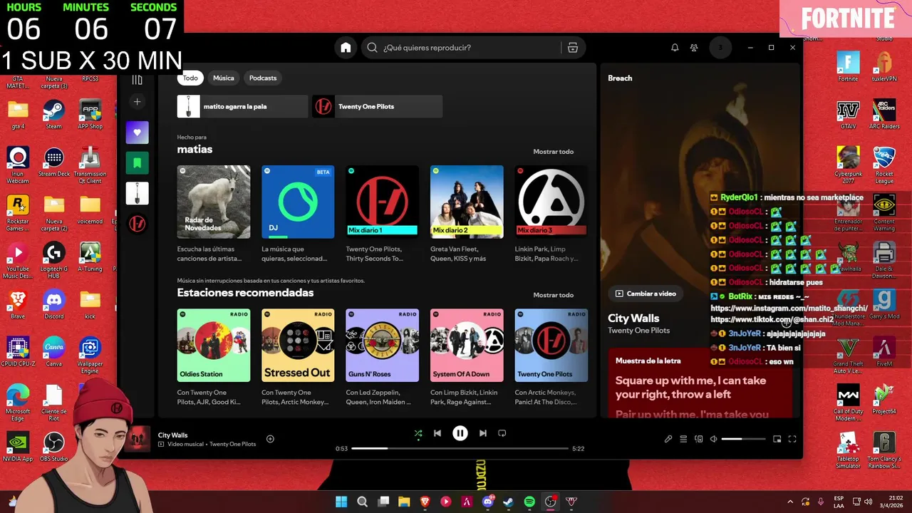Toggle the play queue icon
Viewport: 912px width, 513px height.
click(x=683, y=439)
